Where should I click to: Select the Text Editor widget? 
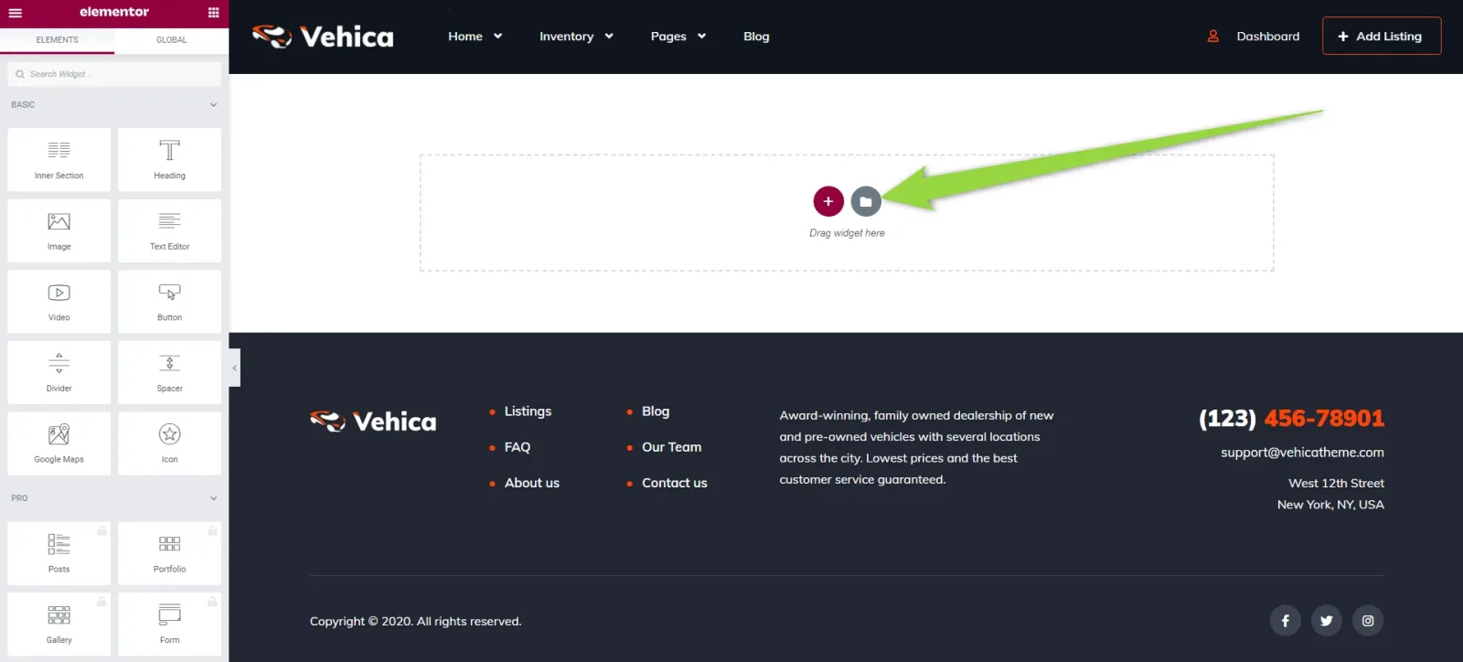tap(170, 230)
